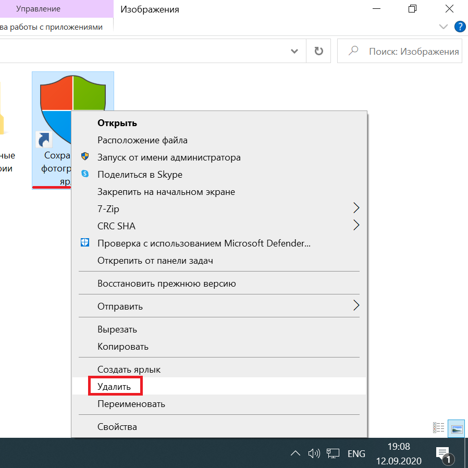
Task: Switch to large thumbnails view icon
Action: point(457,428)
